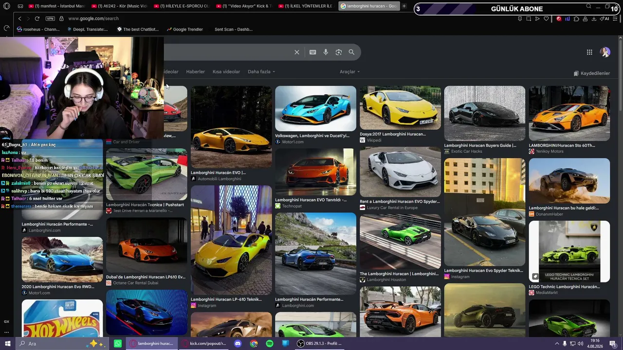Open the Opera AI assistant button

605,18
